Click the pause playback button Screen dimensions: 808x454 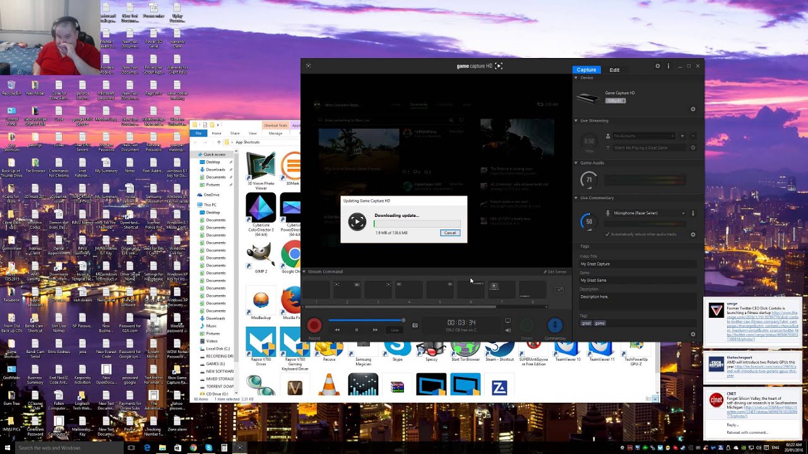[356, 330]
